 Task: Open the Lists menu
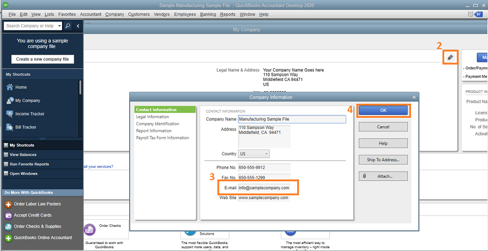49,14
